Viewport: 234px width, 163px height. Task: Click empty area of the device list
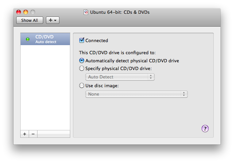[45, 88]
